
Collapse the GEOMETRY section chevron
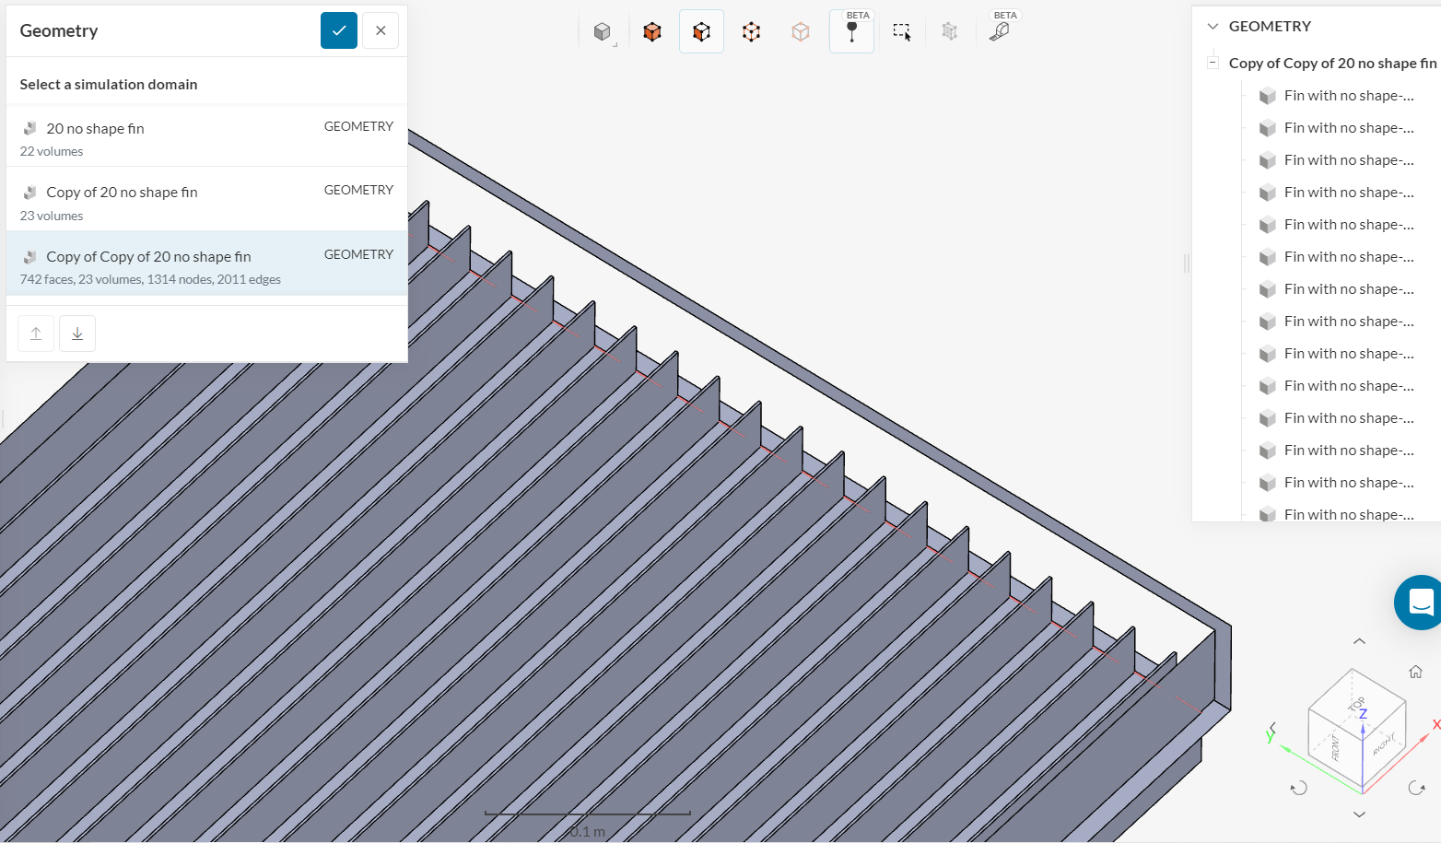point(1213,26)
